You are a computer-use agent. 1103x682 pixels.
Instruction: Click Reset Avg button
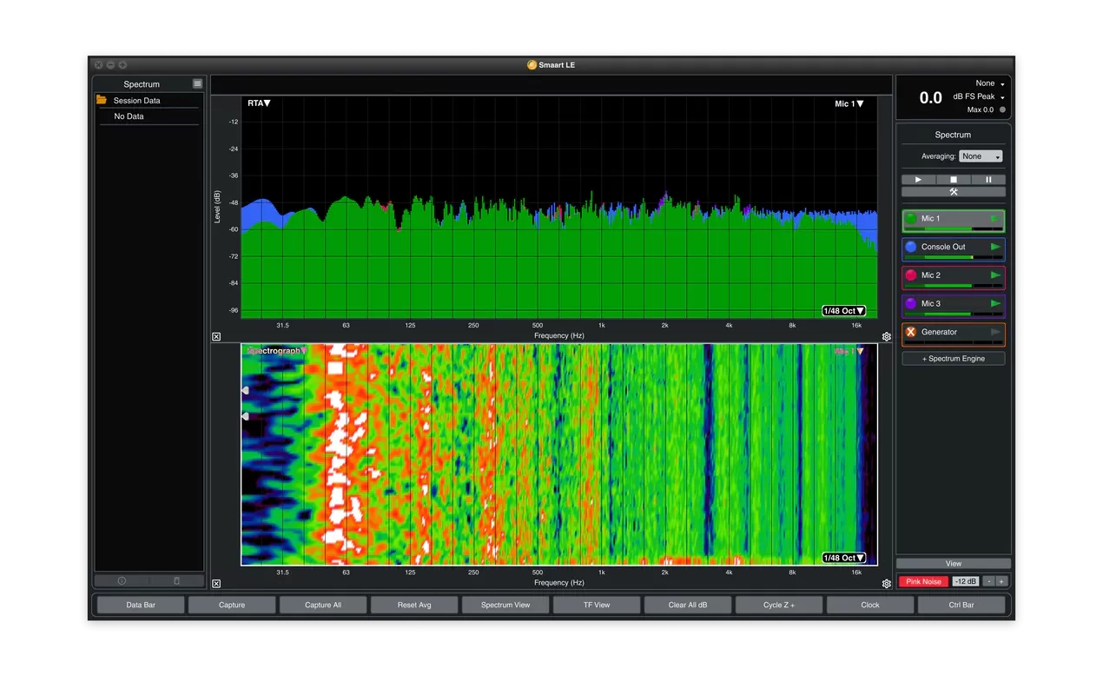tap(414, 605)
